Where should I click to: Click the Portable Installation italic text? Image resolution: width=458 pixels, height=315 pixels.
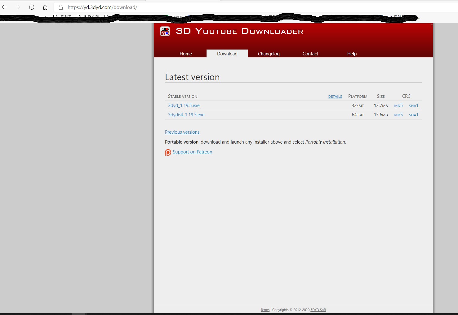pyautogui.click(x=325, y=142)
